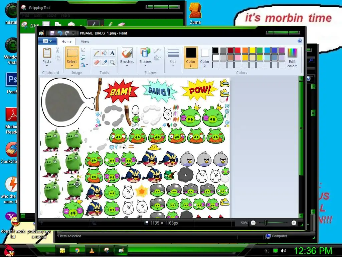Viewport: 342px width, 257px height.
Task: Pick the red color swatch
Action: tap(238, 50)
